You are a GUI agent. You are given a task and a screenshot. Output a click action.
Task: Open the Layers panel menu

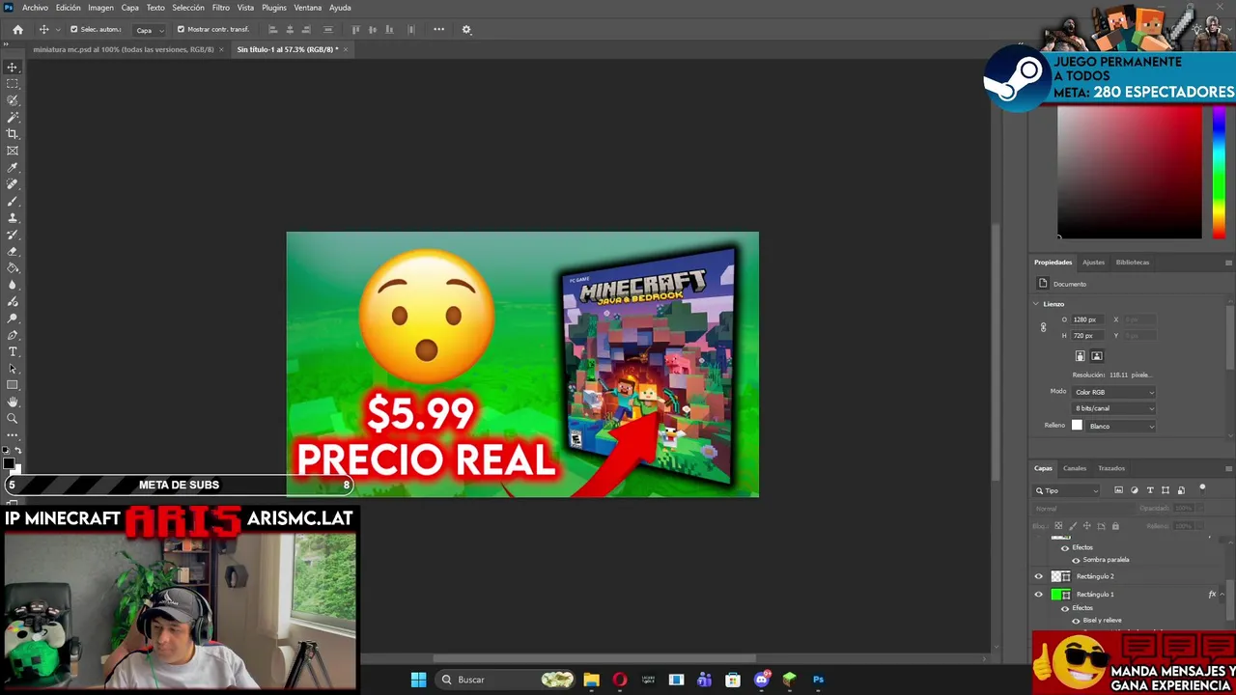coord(1228,468)
